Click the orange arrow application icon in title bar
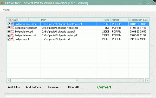The image size is (156, 98). pos(2,3)
